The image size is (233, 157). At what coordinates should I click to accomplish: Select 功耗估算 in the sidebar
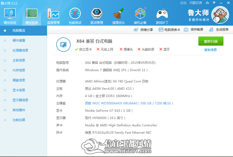24,120
